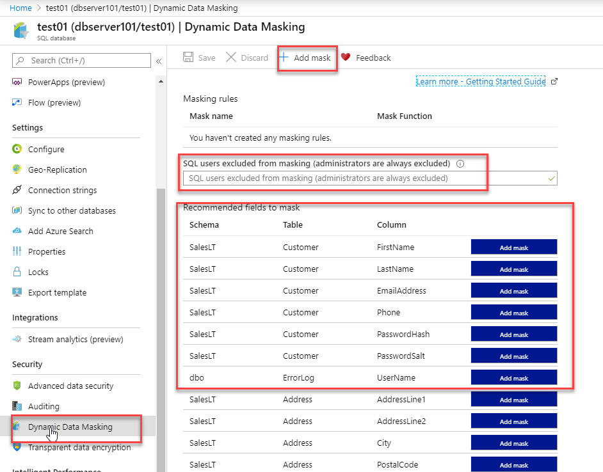
Task: Click the sidebar Search (Ctrl+/) field
Action: click(81, 60)
